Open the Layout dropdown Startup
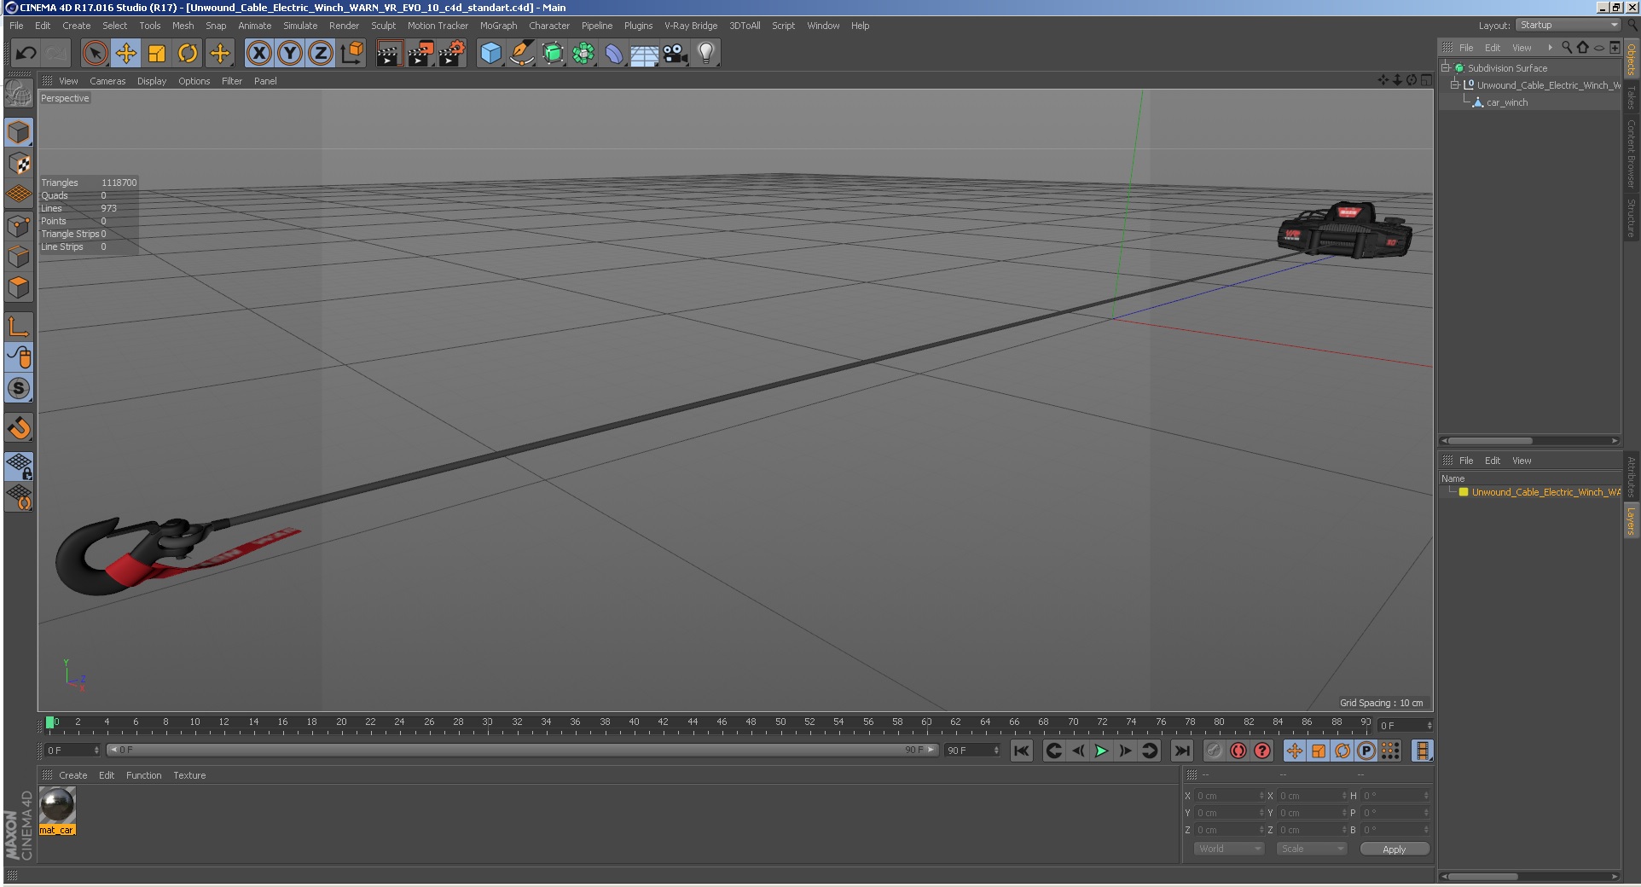This screenshot has height=887, width=1641. [1568, 25]
